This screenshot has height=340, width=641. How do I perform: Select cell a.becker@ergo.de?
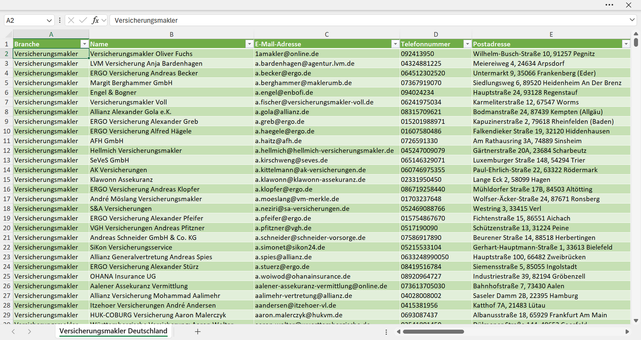(x=327, y=73)
